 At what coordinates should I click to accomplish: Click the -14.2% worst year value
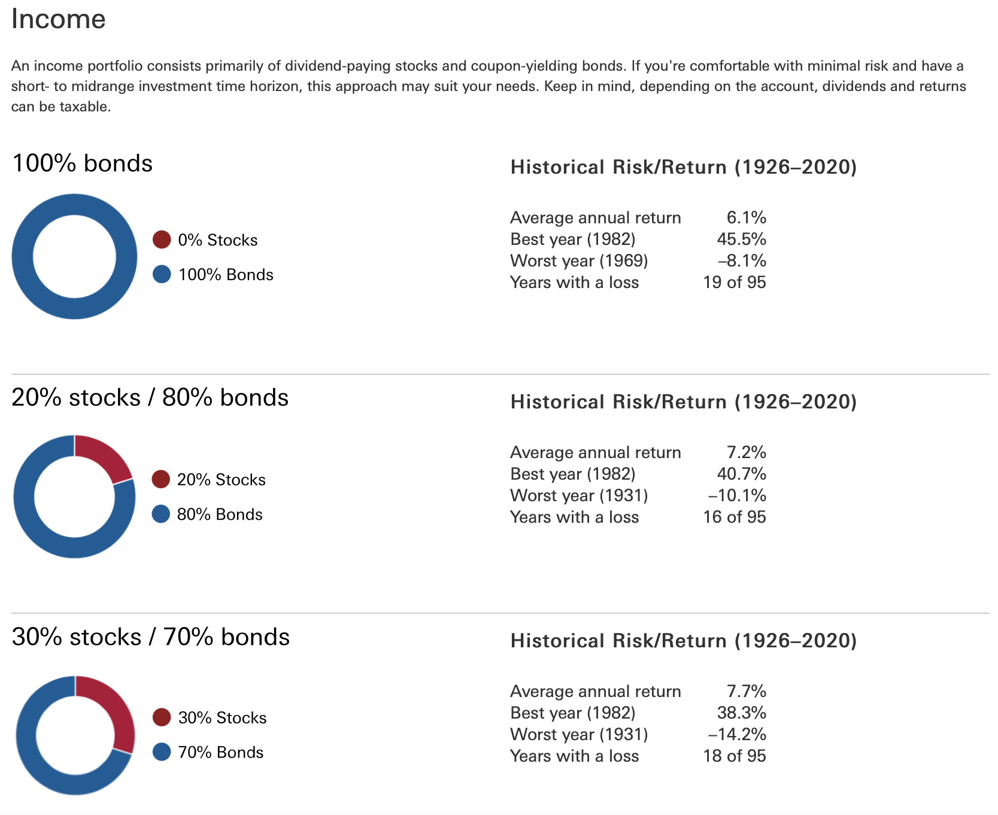coord(736,734)
